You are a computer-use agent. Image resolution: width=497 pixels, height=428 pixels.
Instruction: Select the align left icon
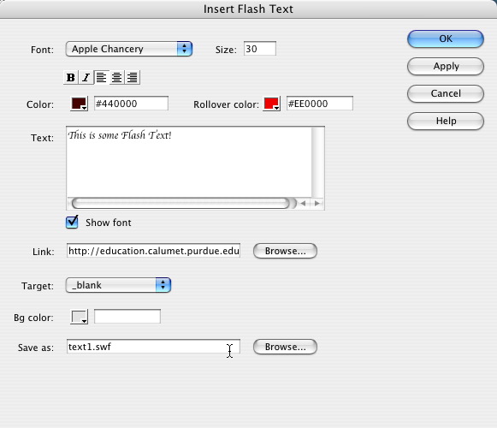tap(101, 77)
